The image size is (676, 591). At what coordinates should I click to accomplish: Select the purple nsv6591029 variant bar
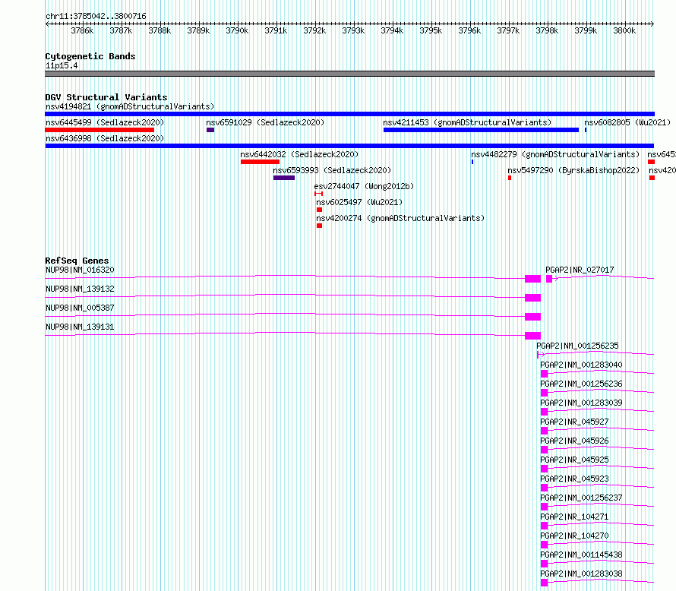(210, 130)
